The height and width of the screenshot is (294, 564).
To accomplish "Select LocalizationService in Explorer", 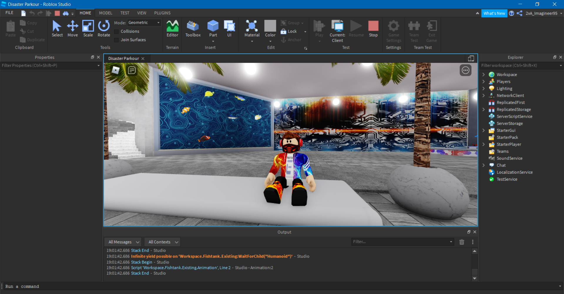I will point(514,172).
